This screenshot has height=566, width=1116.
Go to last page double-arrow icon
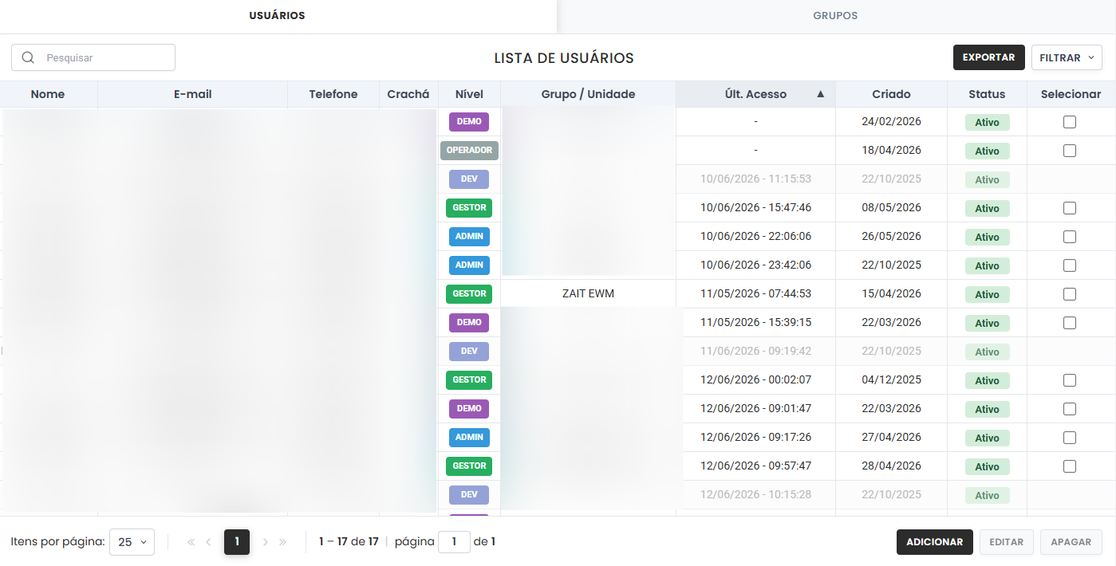pyautogui.click(x=282, y=542)
